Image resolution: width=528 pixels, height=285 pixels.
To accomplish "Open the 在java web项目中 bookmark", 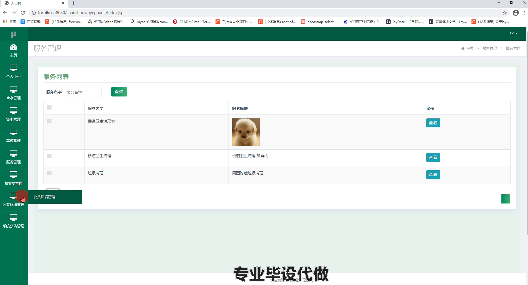I will tap(234, 22).
